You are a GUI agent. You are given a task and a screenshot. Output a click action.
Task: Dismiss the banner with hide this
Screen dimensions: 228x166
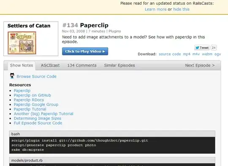[181, 9]
